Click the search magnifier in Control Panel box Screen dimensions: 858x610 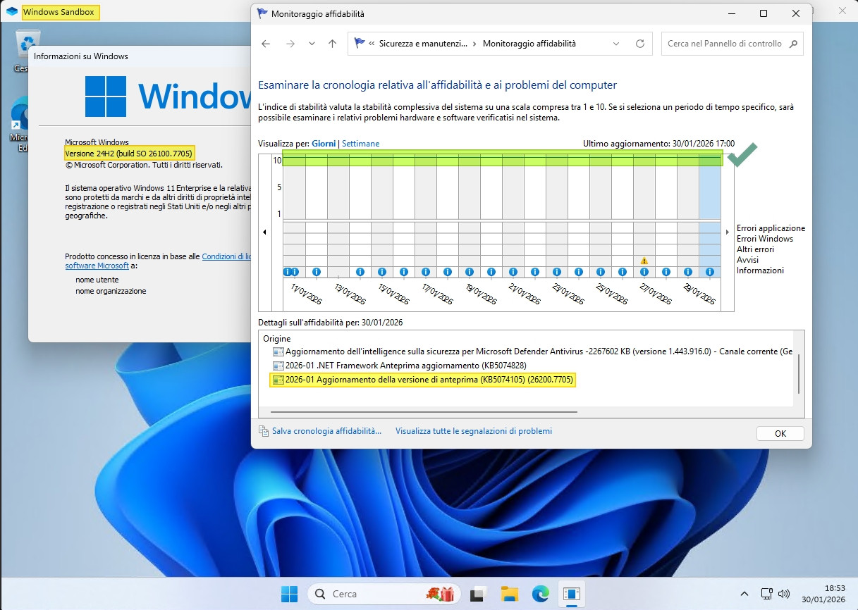pos(794,44)
